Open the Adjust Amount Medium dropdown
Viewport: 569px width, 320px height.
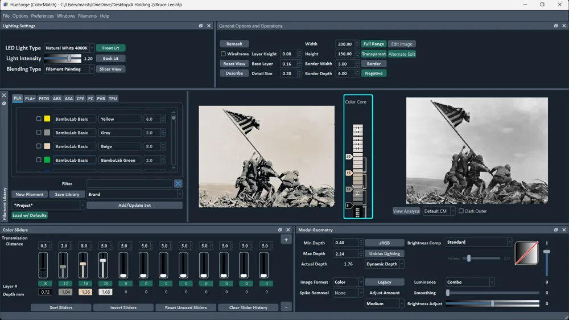[x=384, y=303]
